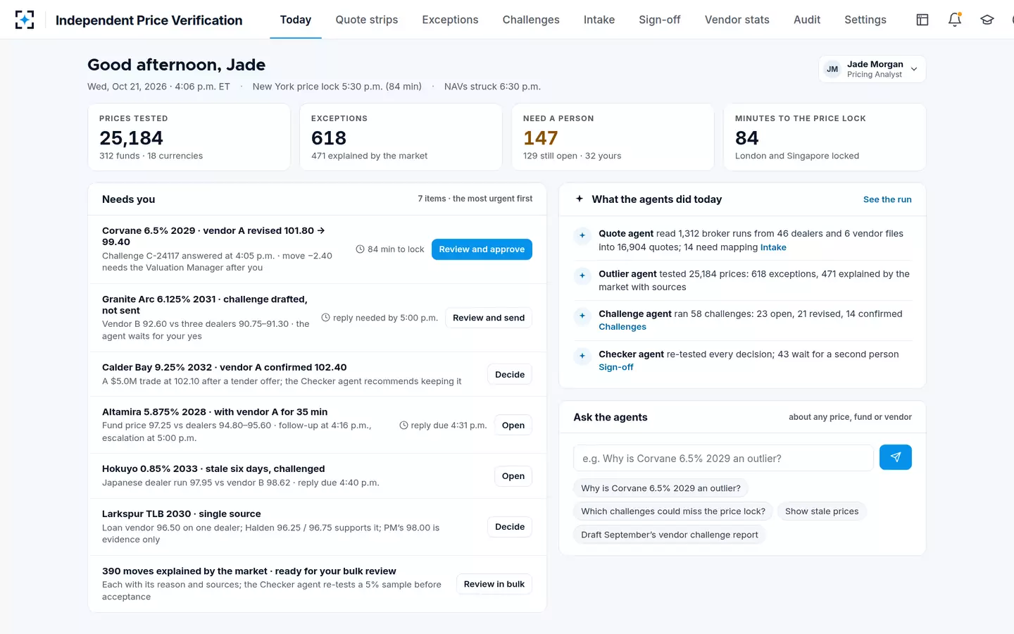Open the Hokuyo 0.85% 2033 item
The height and width of the screenshot is (634, 1014).
click(513, 476)
